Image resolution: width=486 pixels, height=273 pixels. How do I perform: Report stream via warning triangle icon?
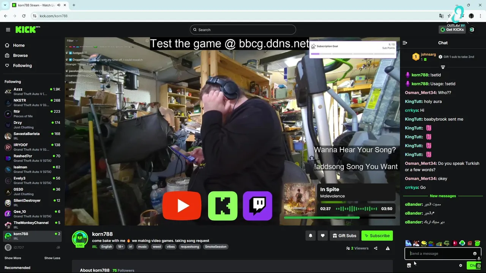pos(388,248)
